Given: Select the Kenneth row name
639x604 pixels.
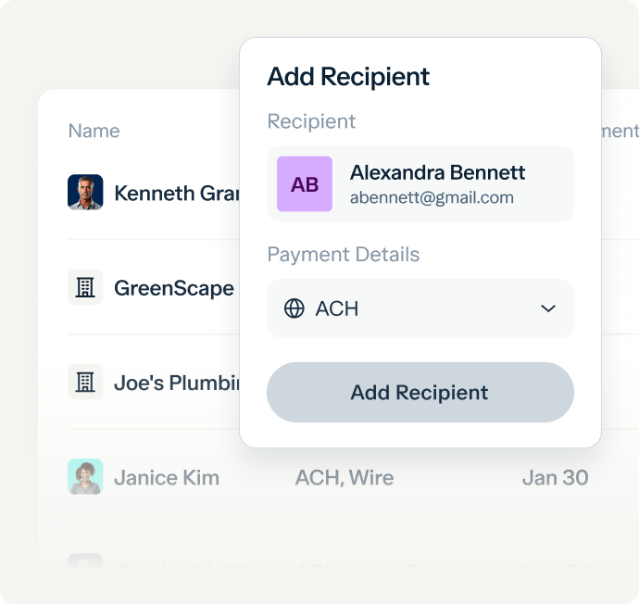Looking at the screenshot, I should (177, 193).
